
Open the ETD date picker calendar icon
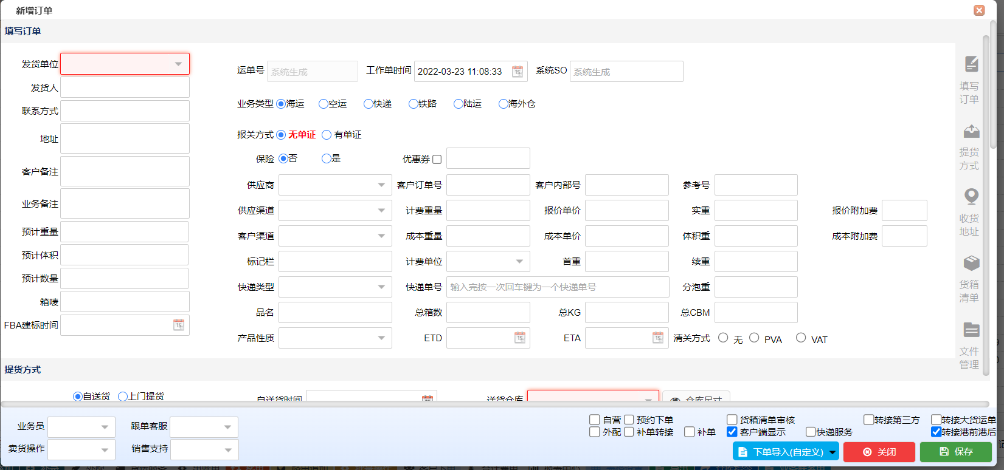click(519, 338)
